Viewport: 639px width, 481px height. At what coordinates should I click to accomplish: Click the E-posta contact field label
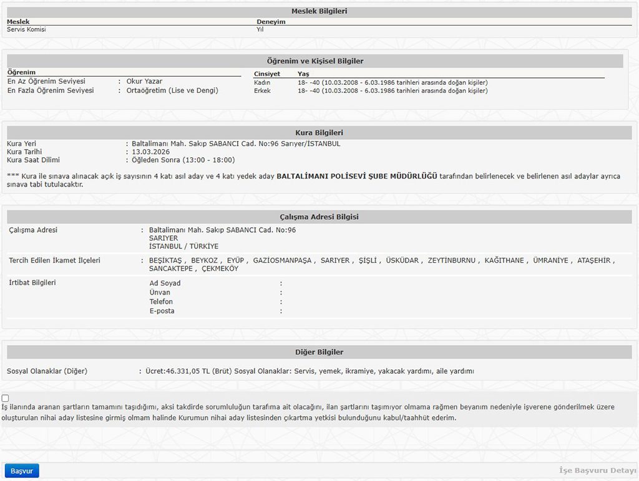[162, 311]
